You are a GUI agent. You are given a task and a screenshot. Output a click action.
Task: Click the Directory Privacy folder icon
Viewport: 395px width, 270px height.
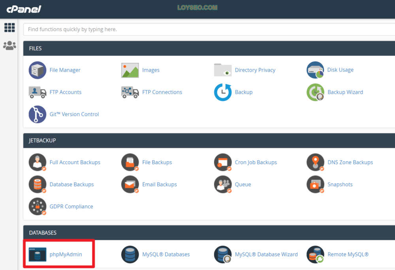click(223, 70)
